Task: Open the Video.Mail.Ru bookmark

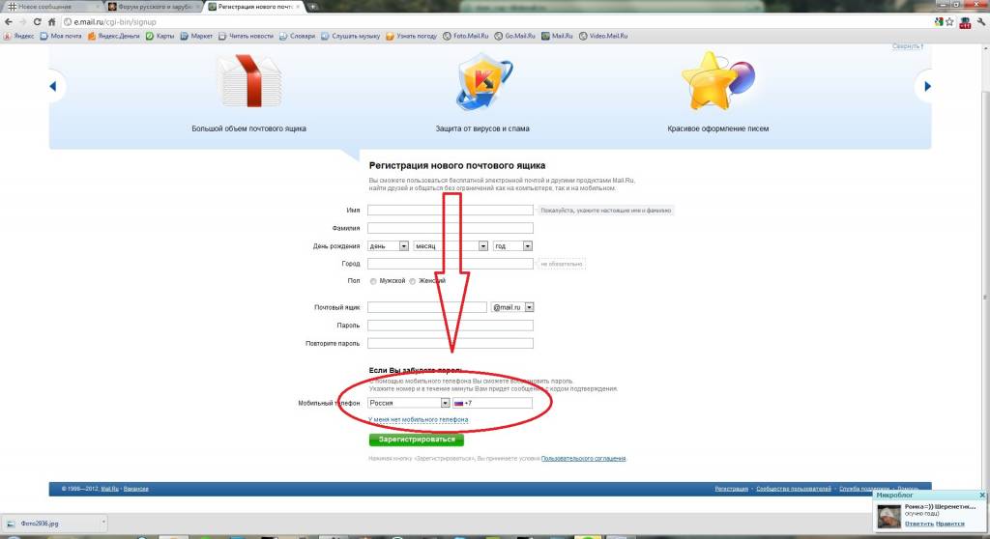Action: (603, 36)
